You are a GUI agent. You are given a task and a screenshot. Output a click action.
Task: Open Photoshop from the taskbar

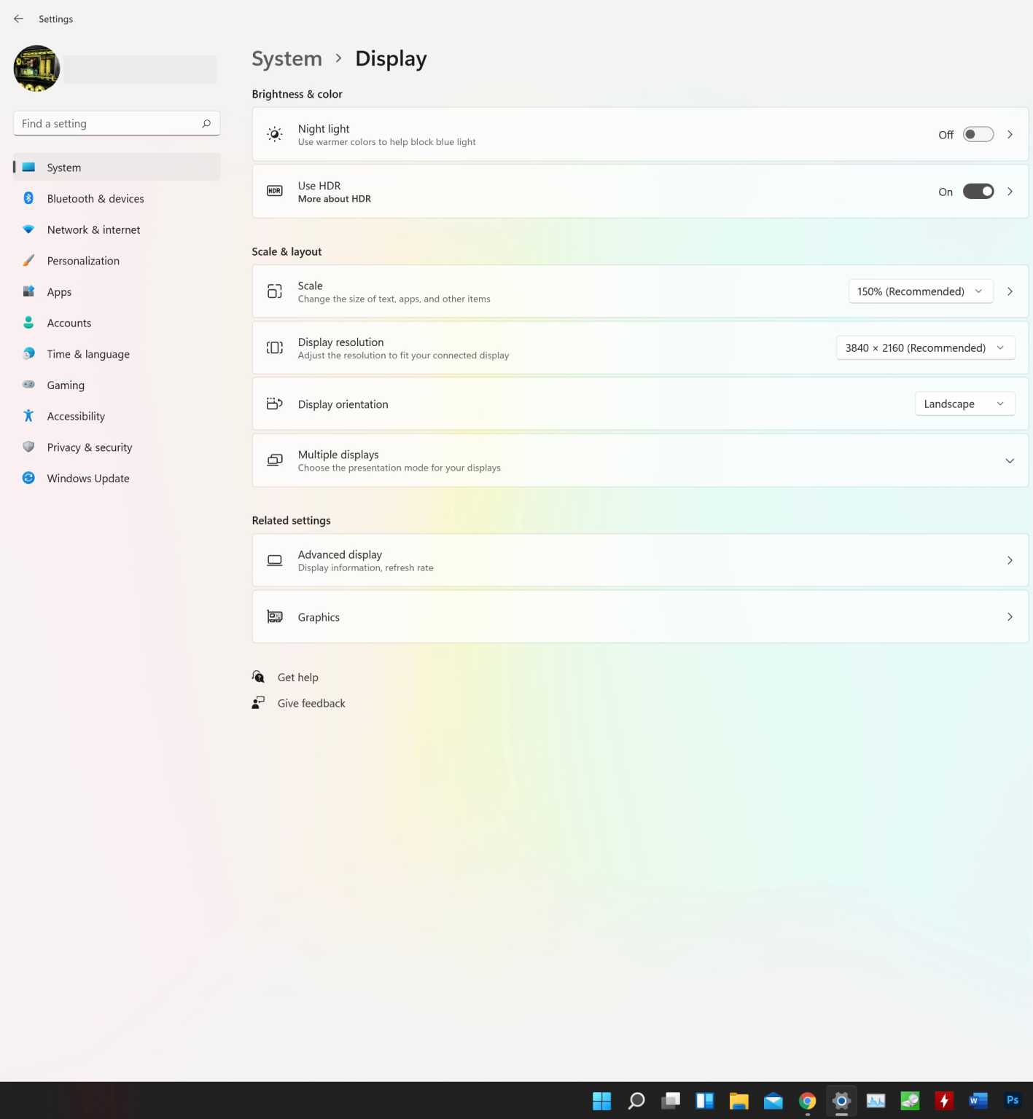pyautogui.click(x=1012, y=1100)
